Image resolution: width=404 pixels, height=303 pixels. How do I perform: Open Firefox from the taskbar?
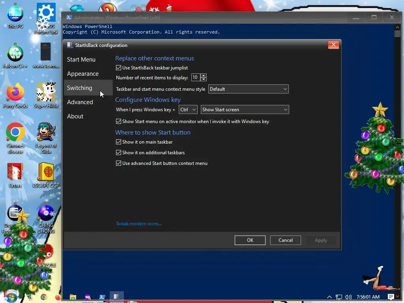coord(58,297)
